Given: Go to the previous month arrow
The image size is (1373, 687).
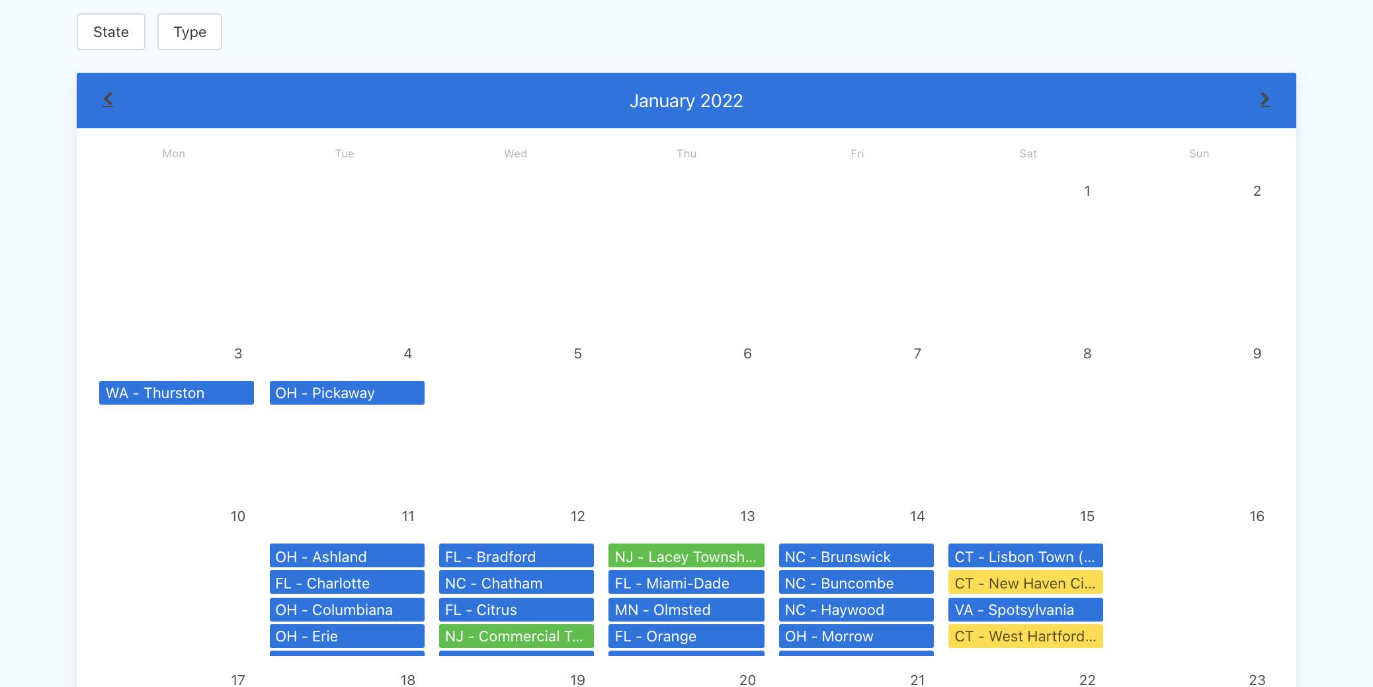Looking at the screenshot, I should point(108,100).
